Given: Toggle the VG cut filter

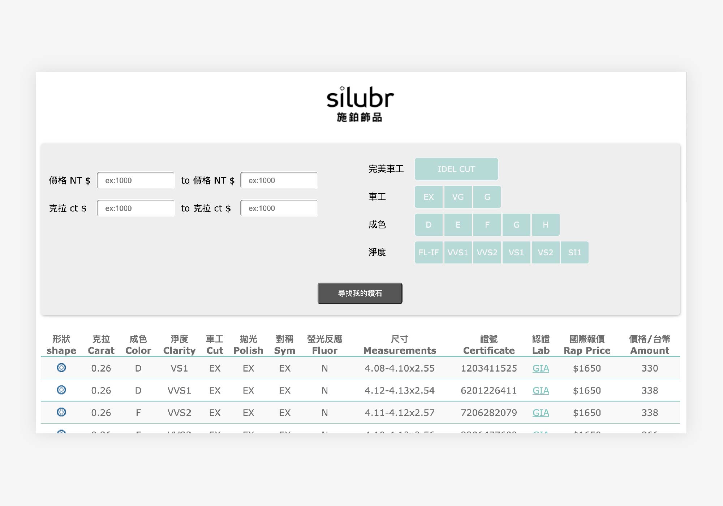Looking at the screenshot, I should [458, 197].
